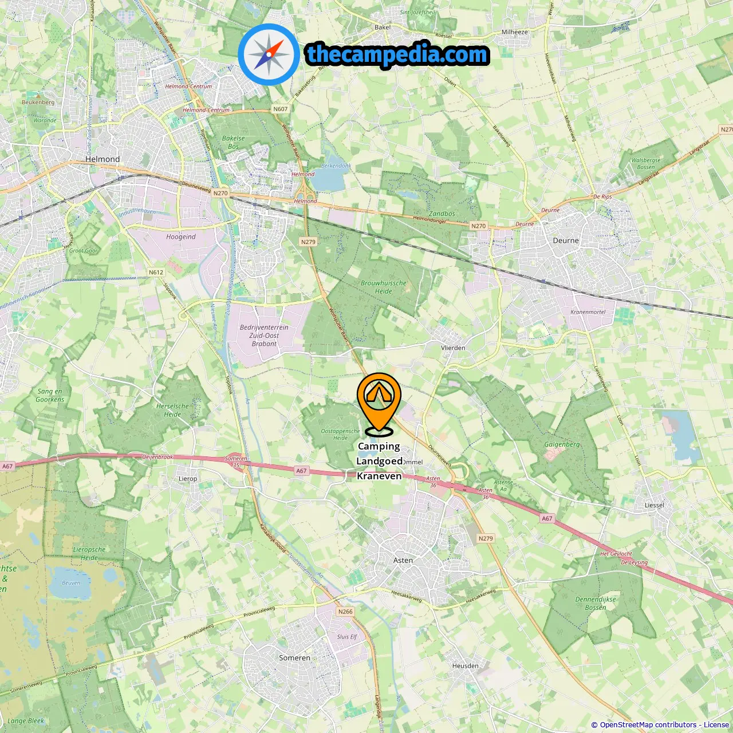Screen dimensions: 733x733
Task: Click the Vlierden village label
Action: coord(454,348)
